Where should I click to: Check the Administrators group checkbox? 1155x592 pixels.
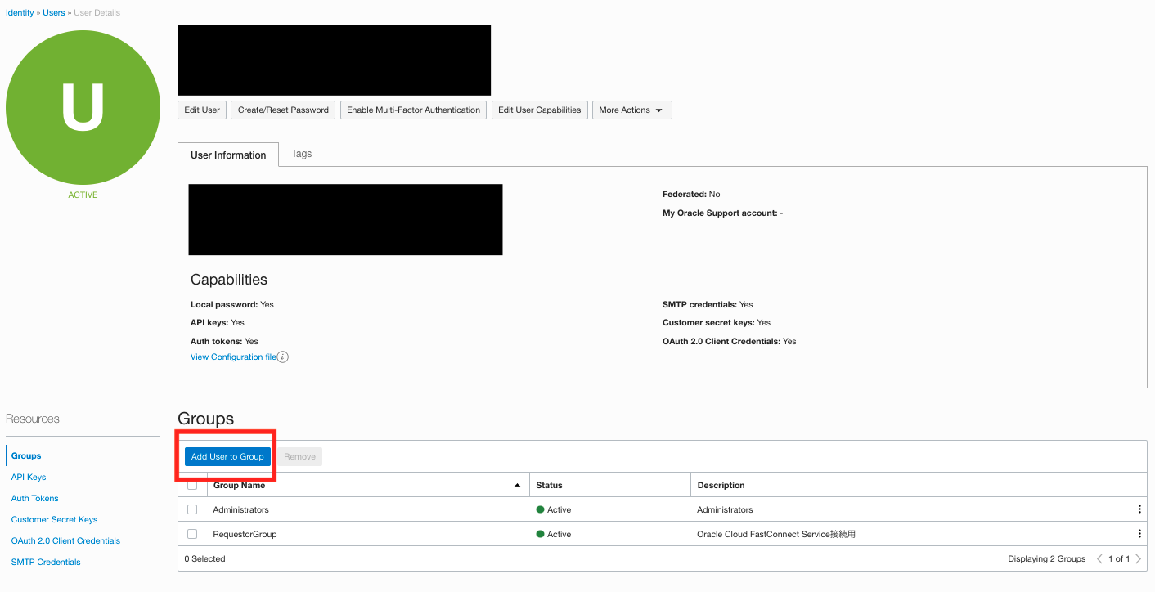[192, 509]
